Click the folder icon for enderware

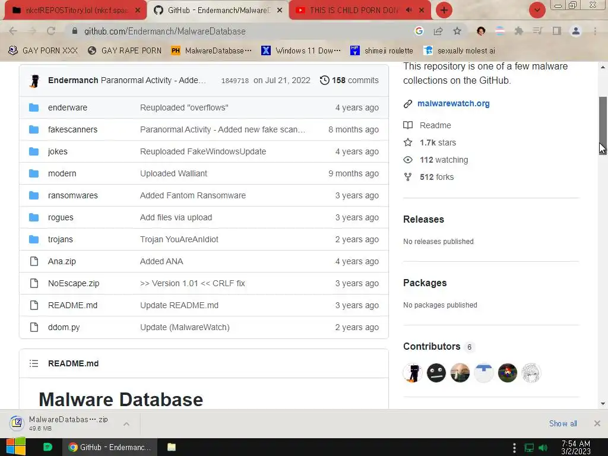(x=34, y=107)
